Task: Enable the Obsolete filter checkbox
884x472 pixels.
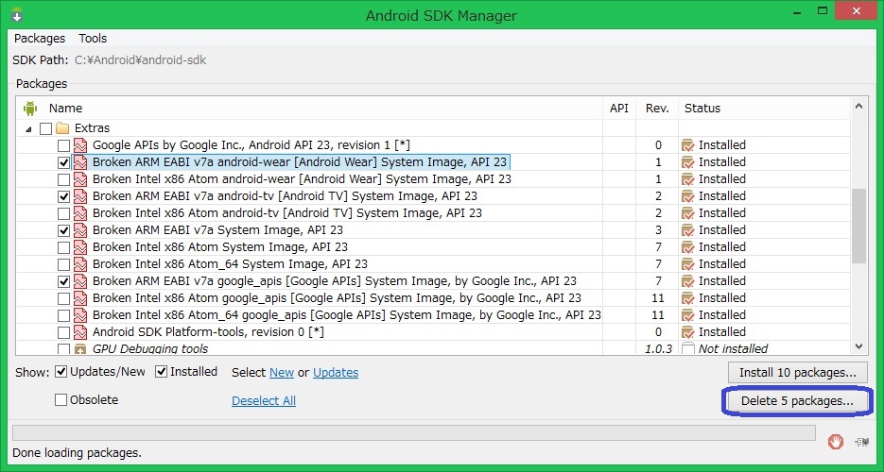Action: [x=61, y=400]
